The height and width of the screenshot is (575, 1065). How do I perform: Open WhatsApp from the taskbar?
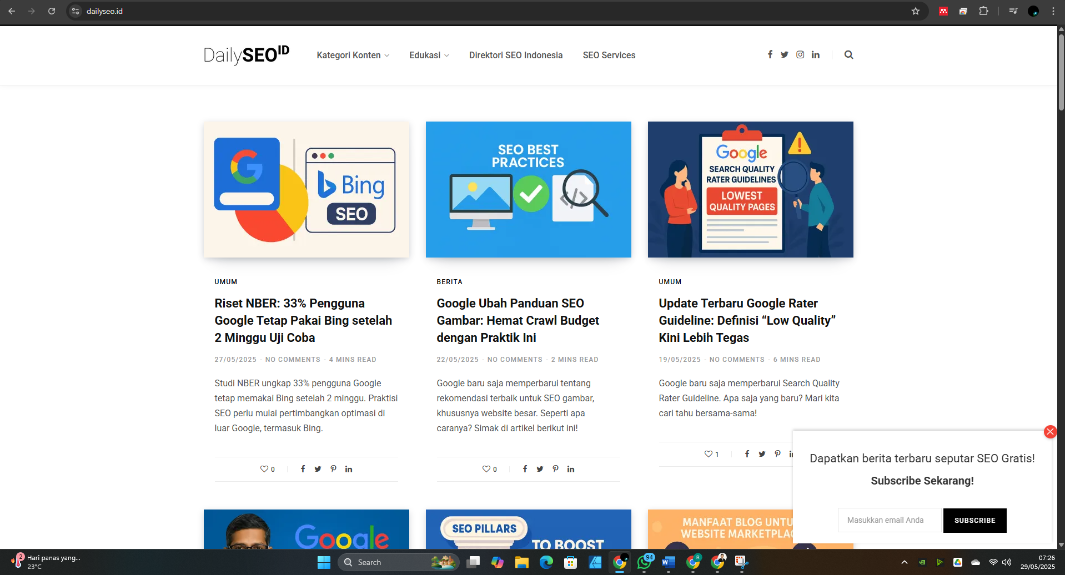coord(645,562)
